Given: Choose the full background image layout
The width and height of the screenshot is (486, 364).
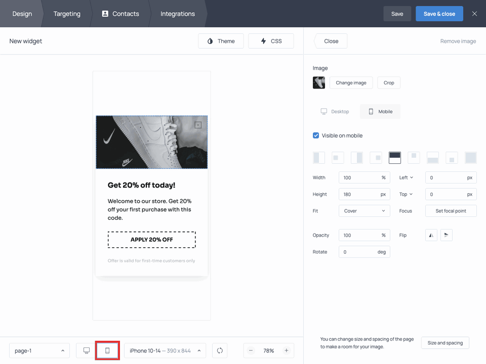Looking at the screenshot, I should click(471, 157).
